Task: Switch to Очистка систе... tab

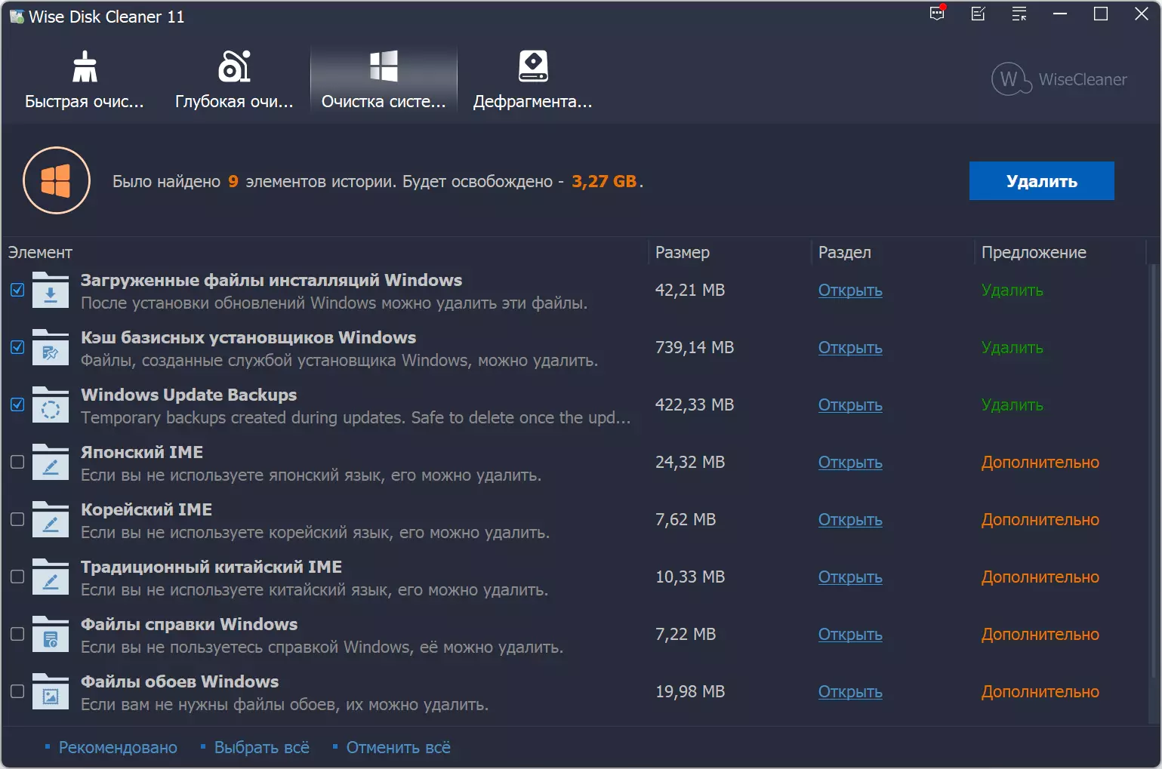Action: (x=384, y=80)
